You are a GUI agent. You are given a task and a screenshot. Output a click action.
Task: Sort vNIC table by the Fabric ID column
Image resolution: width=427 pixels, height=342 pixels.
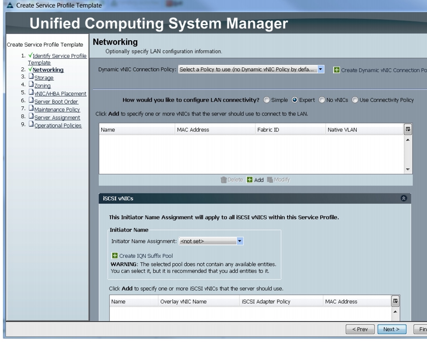pyautogui.click(x=290, y=129)
